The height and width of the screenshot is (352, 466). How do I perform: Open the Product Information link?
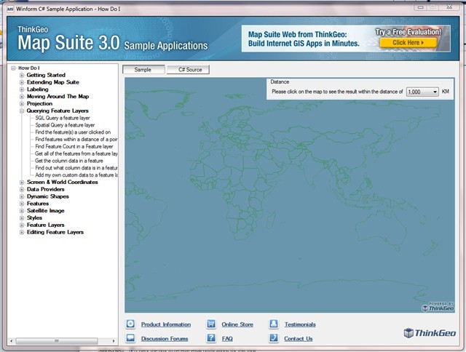point(166,324)
